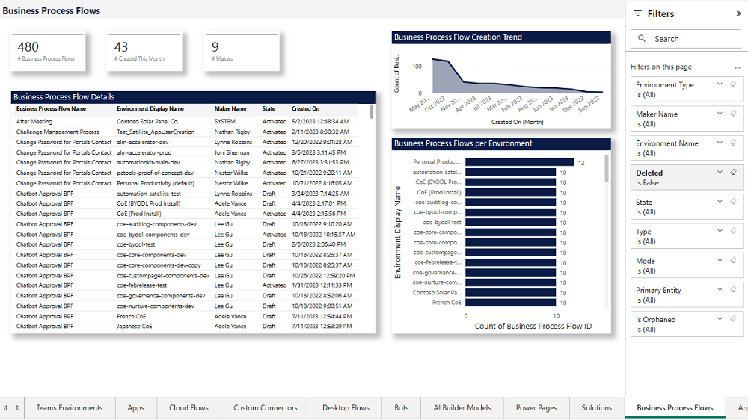Click the 5/2/2023 12:48:34 AM date cell
This screenshot has height=420, width=748.
coord(321,122)
